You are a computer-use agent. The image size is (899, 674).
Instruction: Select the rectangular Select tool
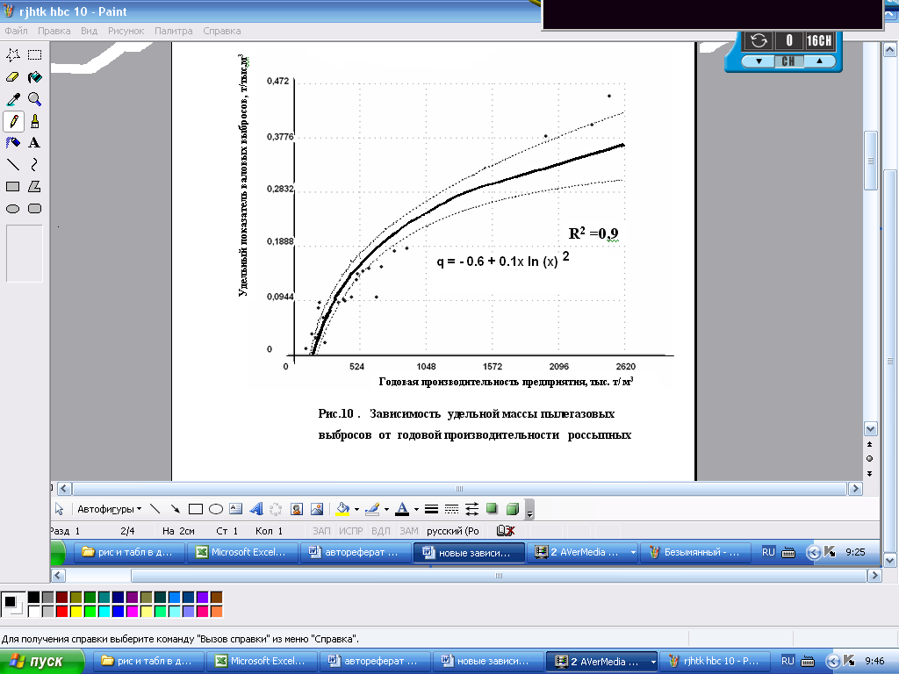[x=35, y=55]
